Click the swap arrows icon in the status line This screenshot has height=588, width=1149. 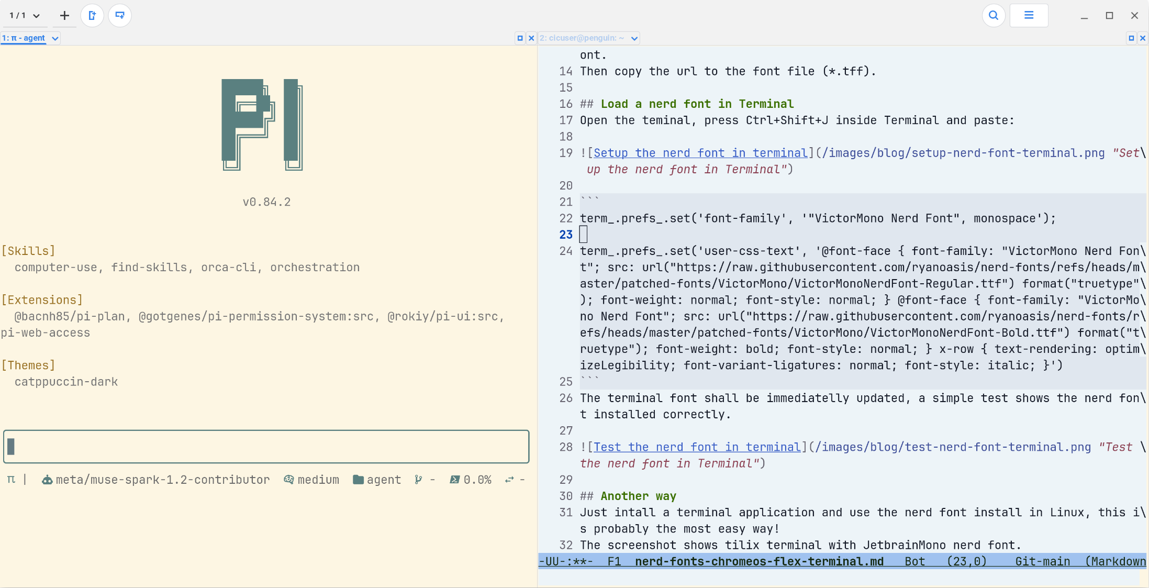pos(509,480)
